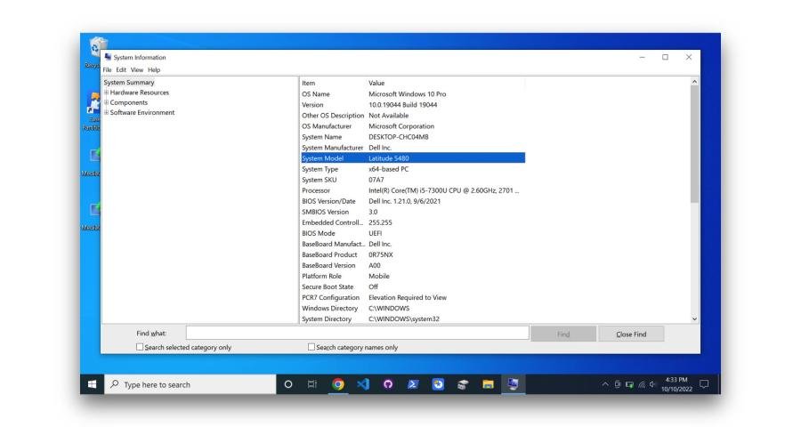Select the Platform Role row
The height and width of the screenshot is (427, 801).
[x=413, y=277]
